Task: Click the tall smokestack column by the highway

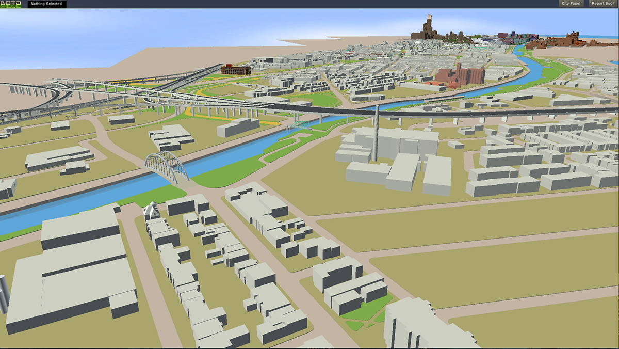Action: pos(378,135)
